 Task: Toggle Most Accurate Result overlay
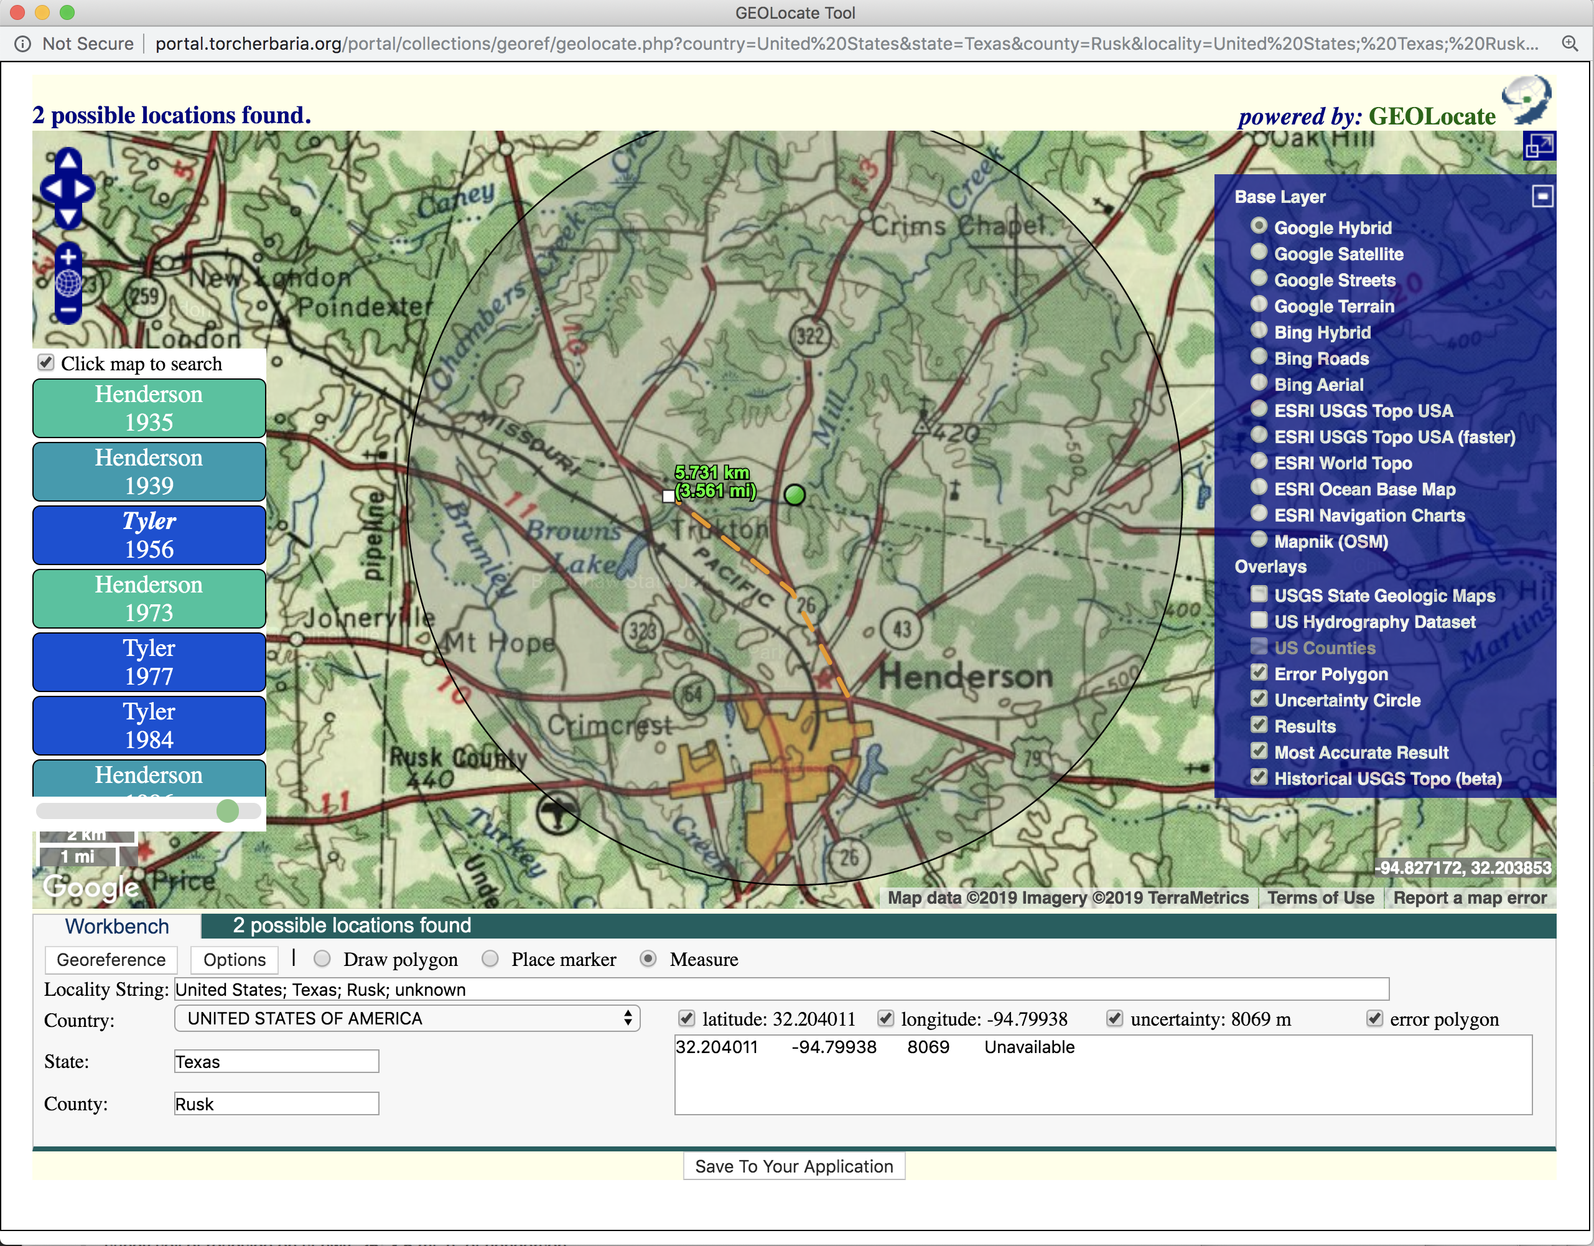(1258, 751)
